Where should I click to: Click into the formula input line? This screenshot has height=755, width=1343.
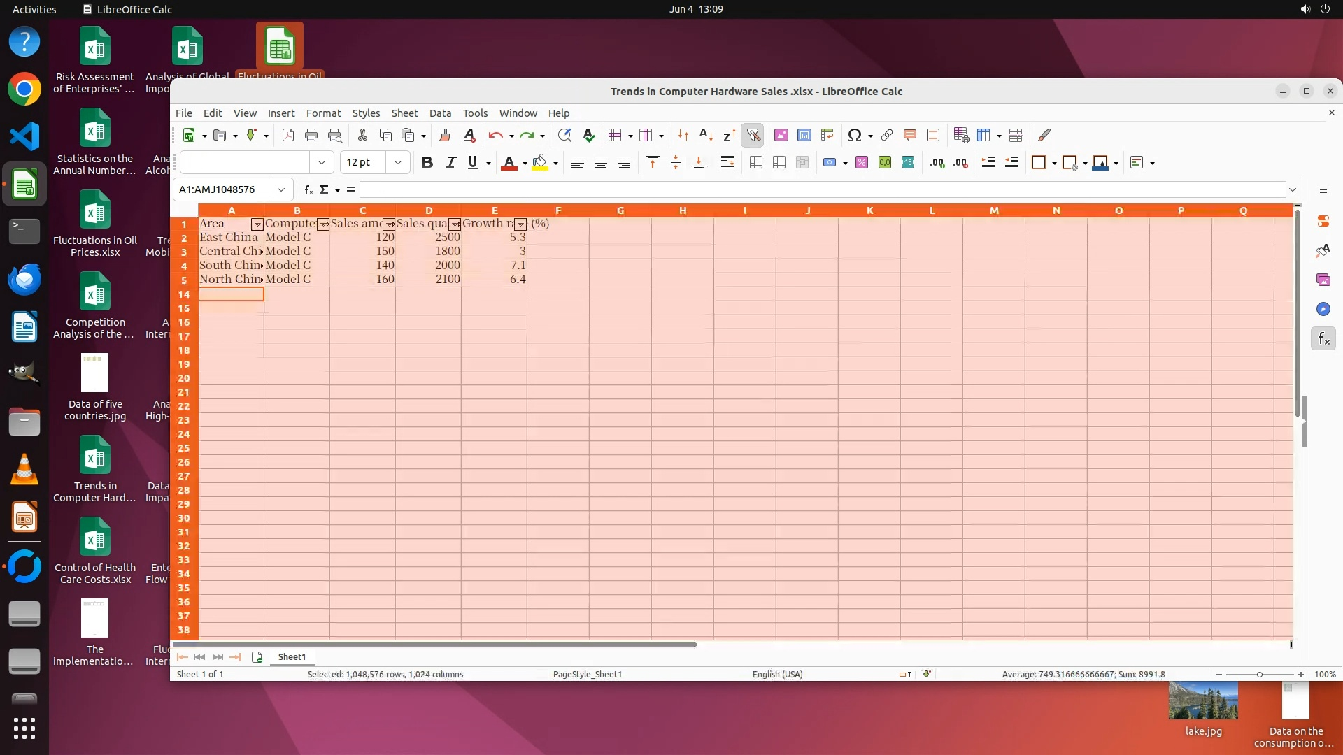point(818,189)
